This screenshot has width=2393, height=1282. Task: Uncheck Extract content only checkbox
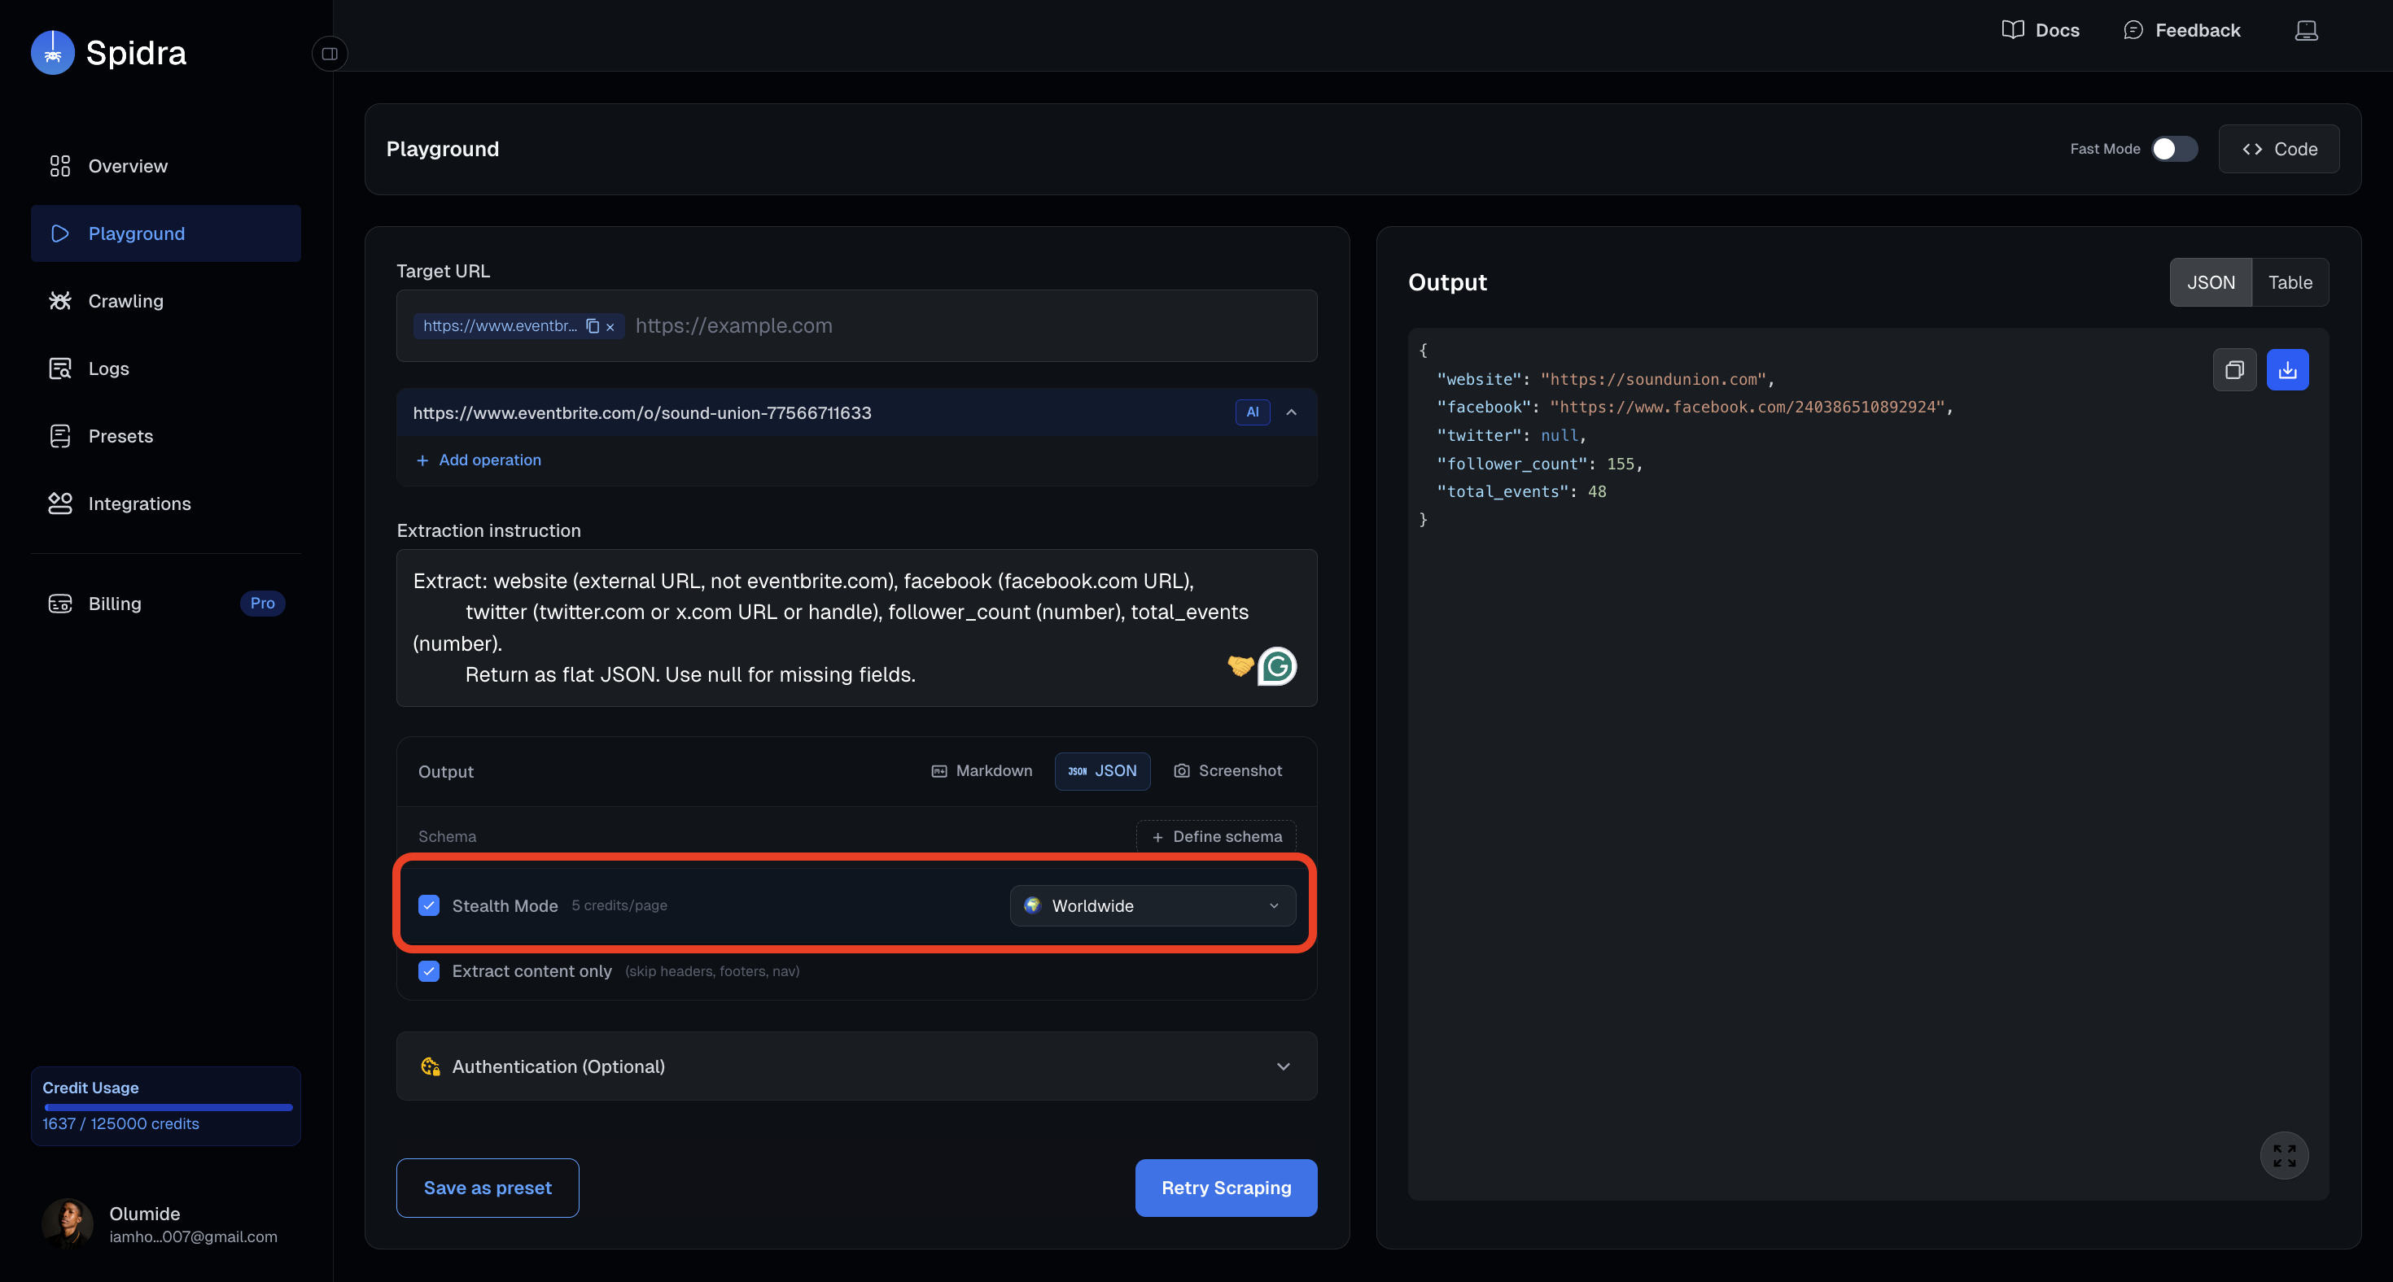coord(428,971)
